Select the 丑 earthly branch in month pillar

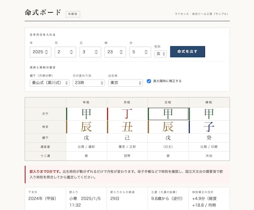127,127
